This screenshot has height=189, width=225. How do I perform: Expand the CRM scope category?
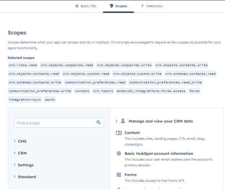click(x=20, y=153)
